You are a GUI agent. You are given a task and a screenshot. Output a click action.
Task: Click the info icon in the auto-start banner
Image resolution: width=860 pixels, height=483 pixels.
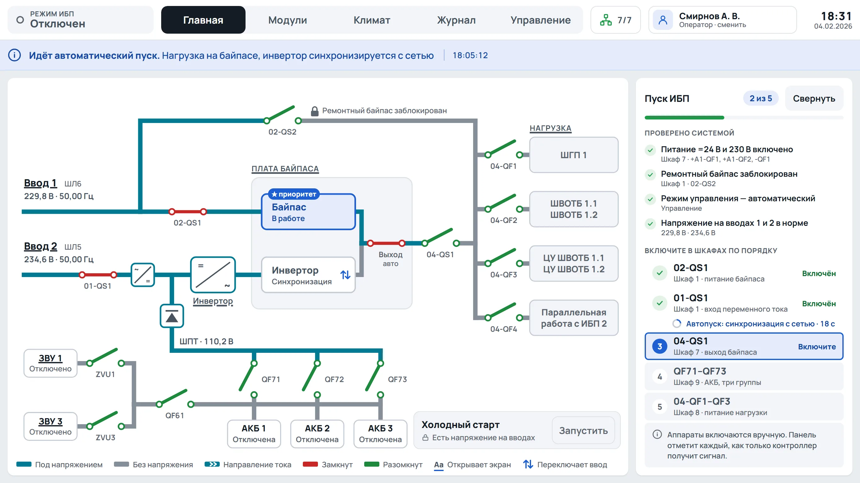[14, 55]
